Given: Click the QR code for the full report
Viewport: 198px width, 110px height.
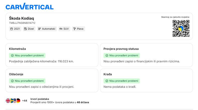Looking at the screenshot, I should (x=181, y=28).
